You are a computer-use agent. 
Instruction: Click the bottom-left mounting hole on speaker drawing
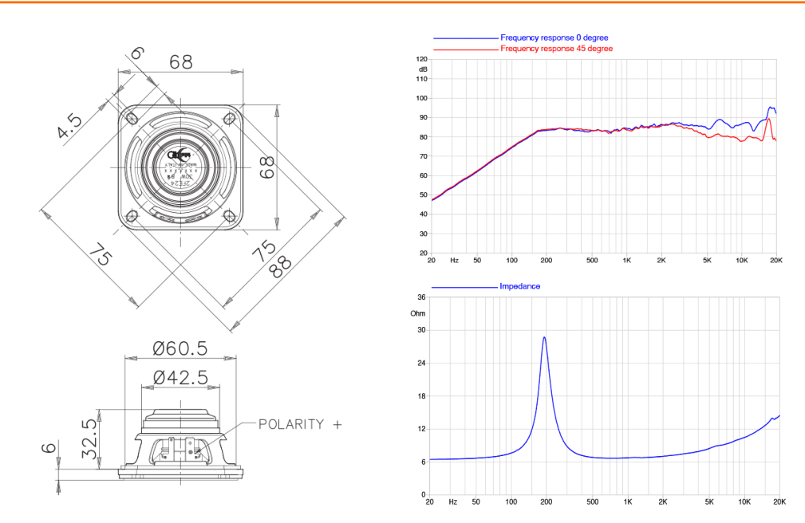click(132, 215)
